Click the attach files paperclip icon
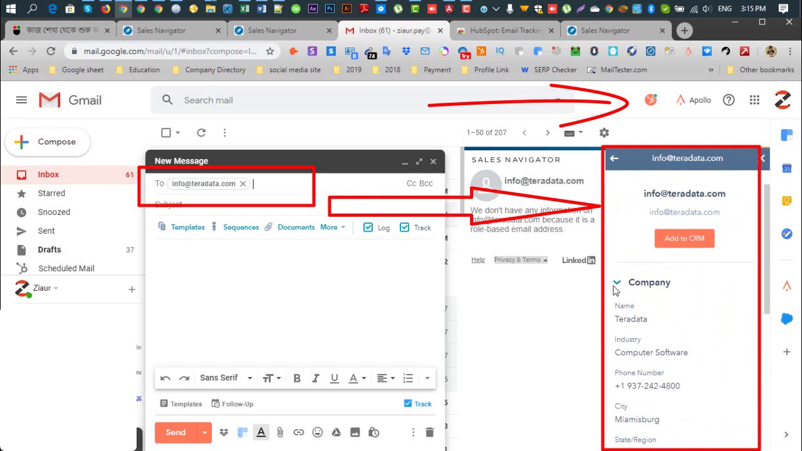The image size is (802, 451). click(280, 432)
